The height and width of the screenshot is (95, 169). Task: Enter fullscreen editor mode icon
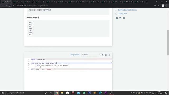pyautogui.click(x=106, y=55)
